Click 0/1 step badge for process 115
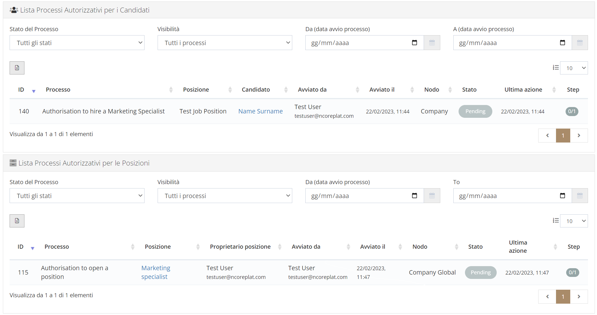The image size is (597, 315). [572, 273]
